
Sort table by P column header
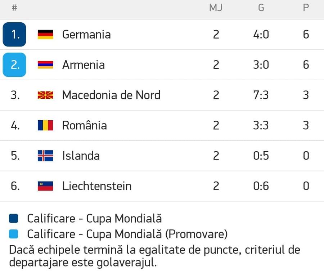tap(306, 8)
